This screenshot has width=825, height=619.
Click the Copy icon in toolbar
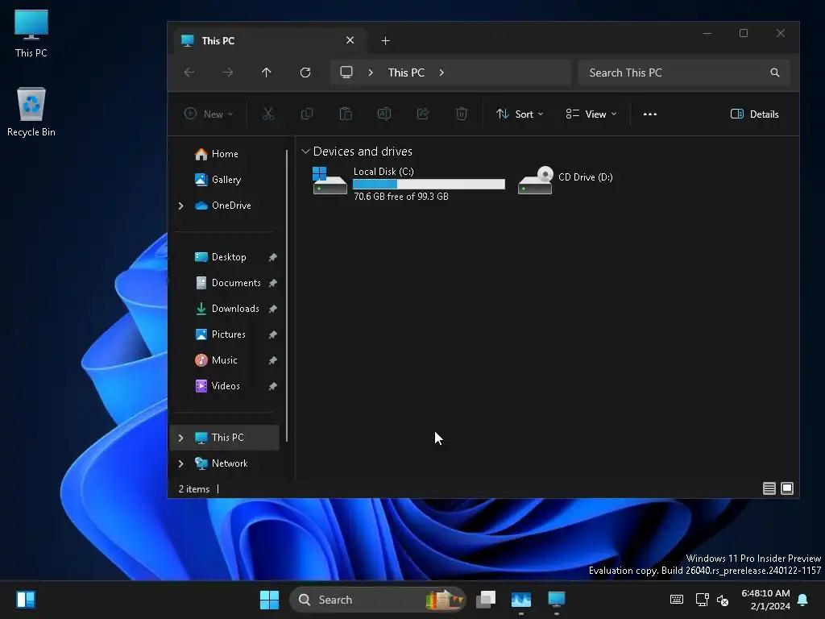(x=307, y=114)
